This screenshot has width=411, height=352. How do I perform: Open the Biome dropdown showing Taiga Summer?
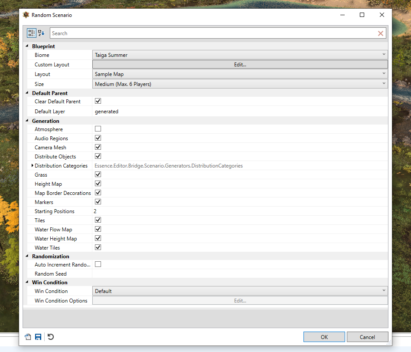pyautogui.click(x=240, y=55)
